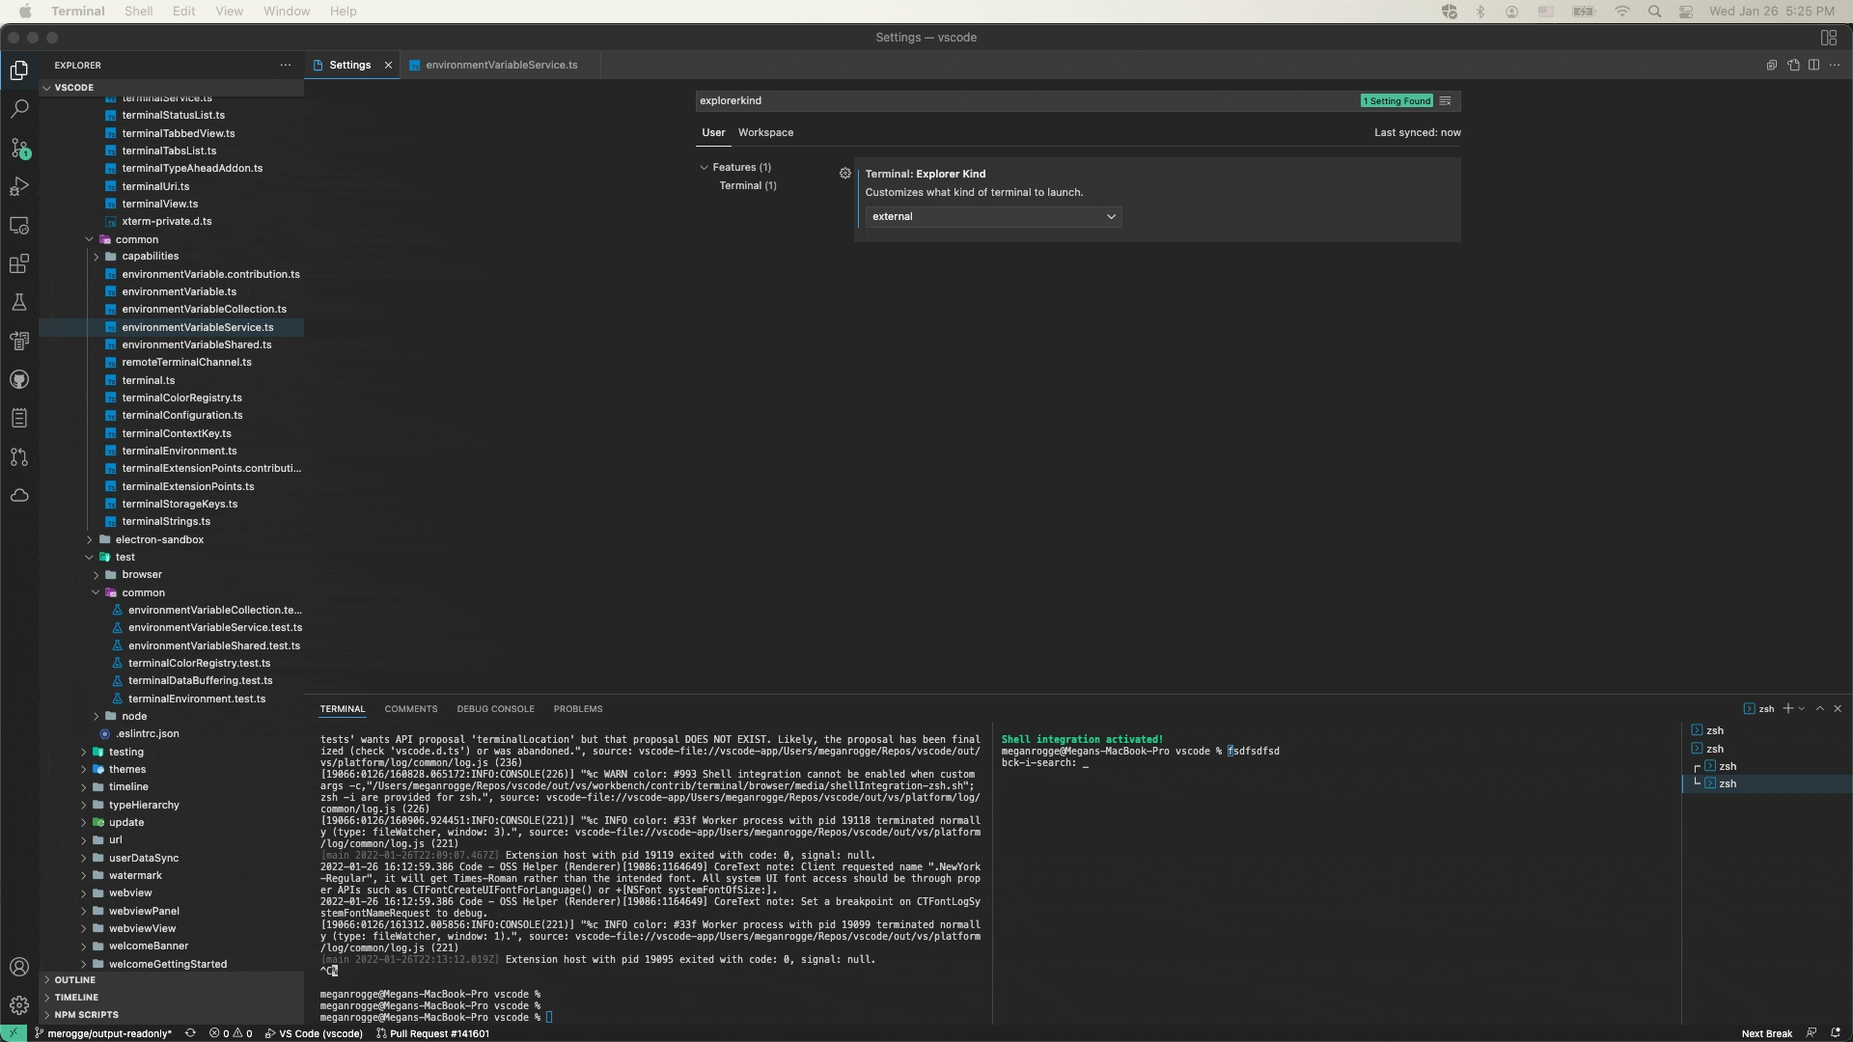Screen dimensions: 1853x1042
Task: Switch to the Workspace settings tab
Action: tap(765, 132)
